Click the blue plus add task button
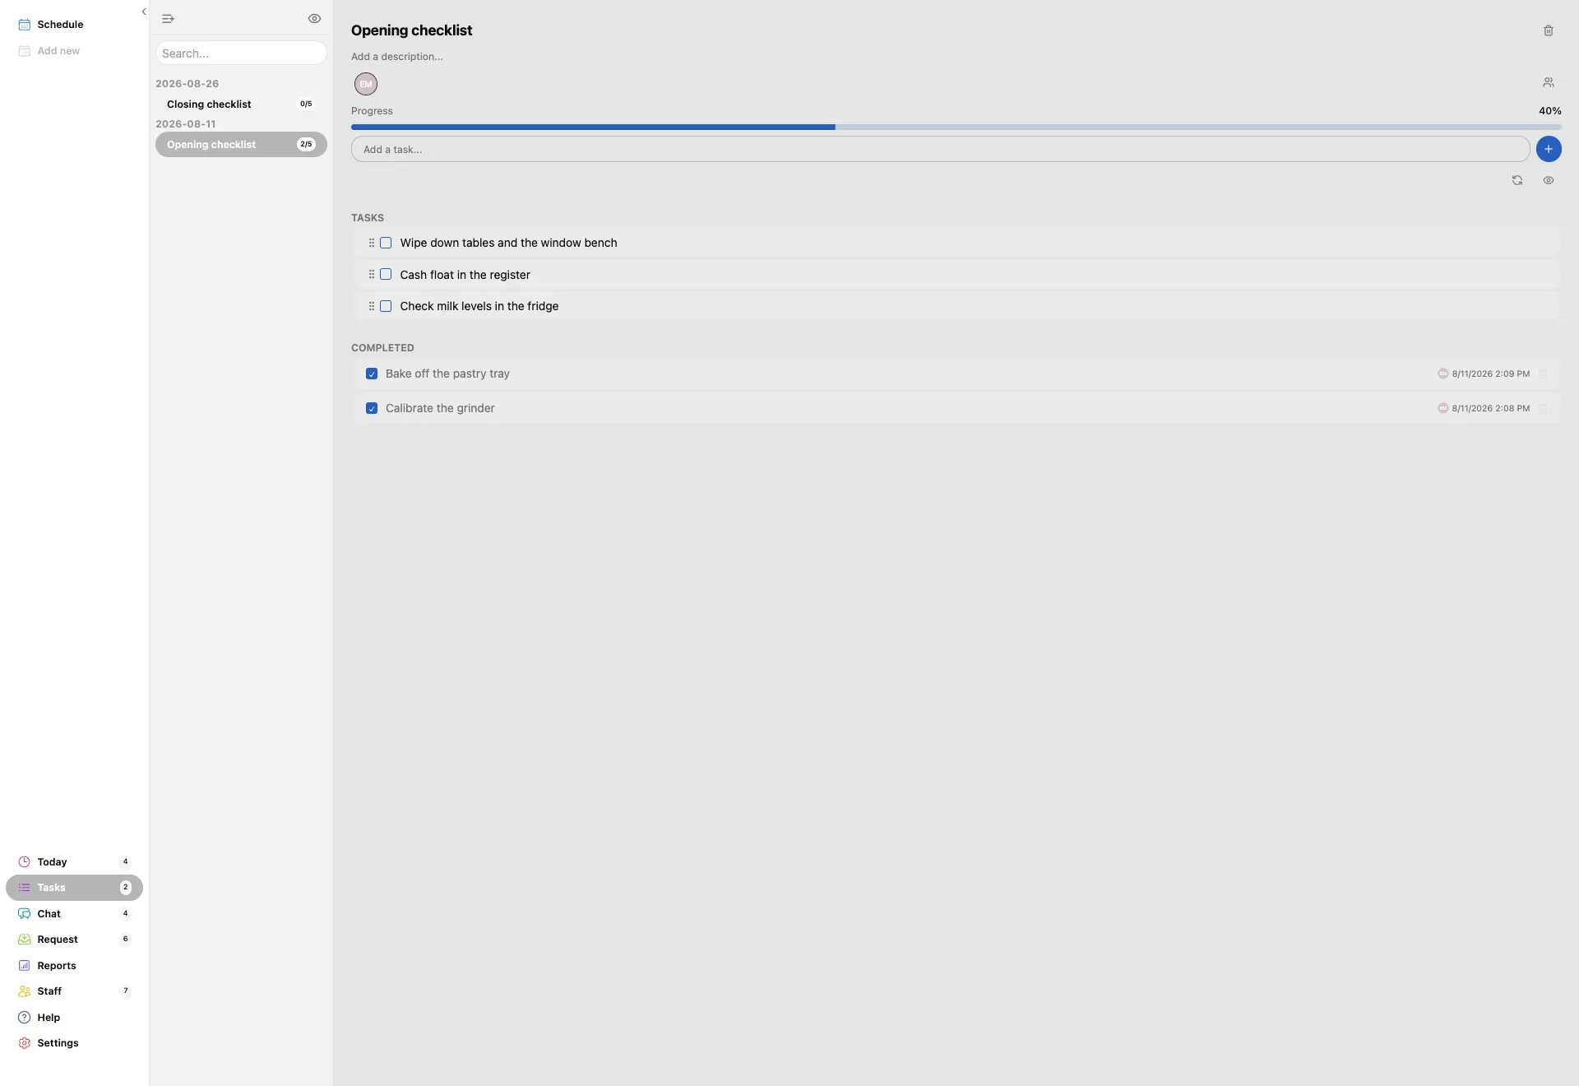The height and width of the screenshot is (1086, 1579). tap(1549, 149)
